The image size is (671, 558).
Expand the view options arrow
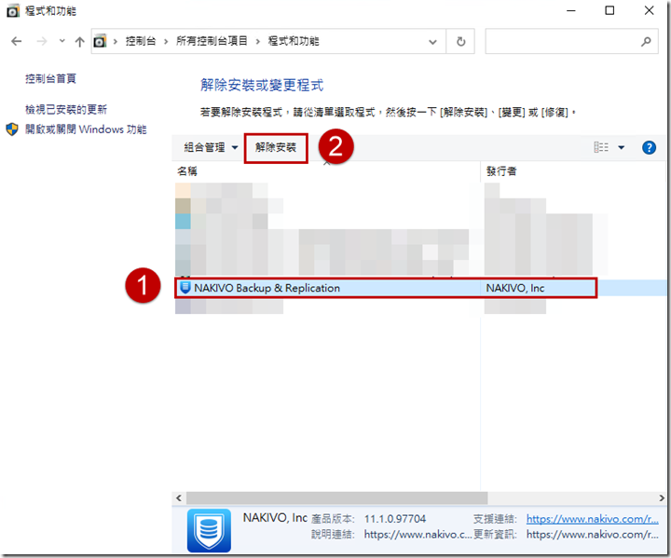click(621, 147)
